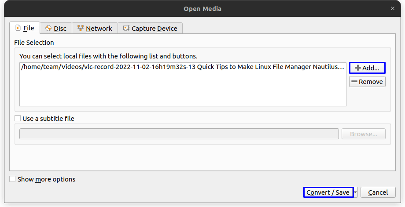Click the File tab's play-file icon
The width and height of the screenshot is (405, 207).
coord(18,28)
